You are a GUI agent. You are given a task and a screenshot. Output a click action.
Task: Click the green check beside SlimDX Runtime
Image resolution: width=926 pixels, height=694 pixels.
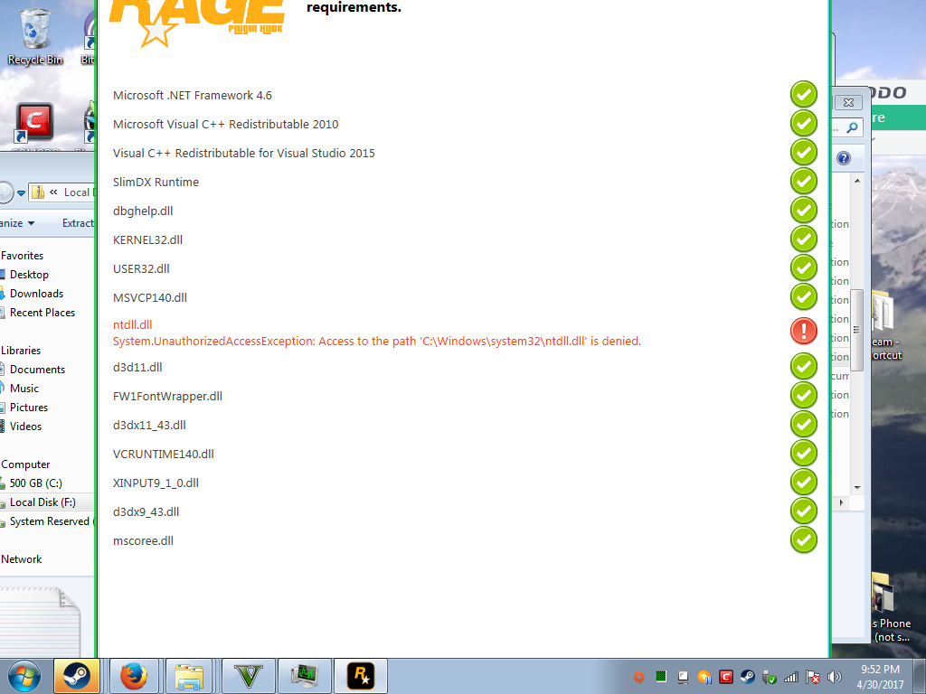coord(804,181)
